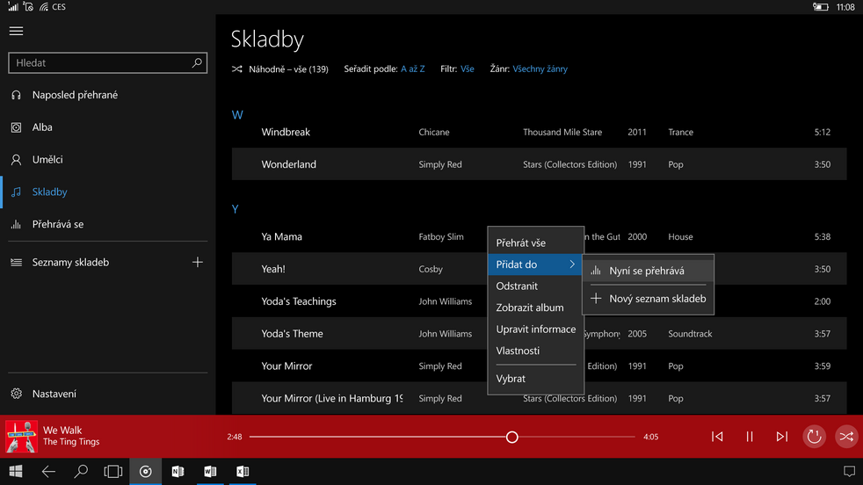The width and height of the screenshot is (863, 485).
Task: Open the Windows Start menu
Action: pyautogui.click(x=16, y=472)
